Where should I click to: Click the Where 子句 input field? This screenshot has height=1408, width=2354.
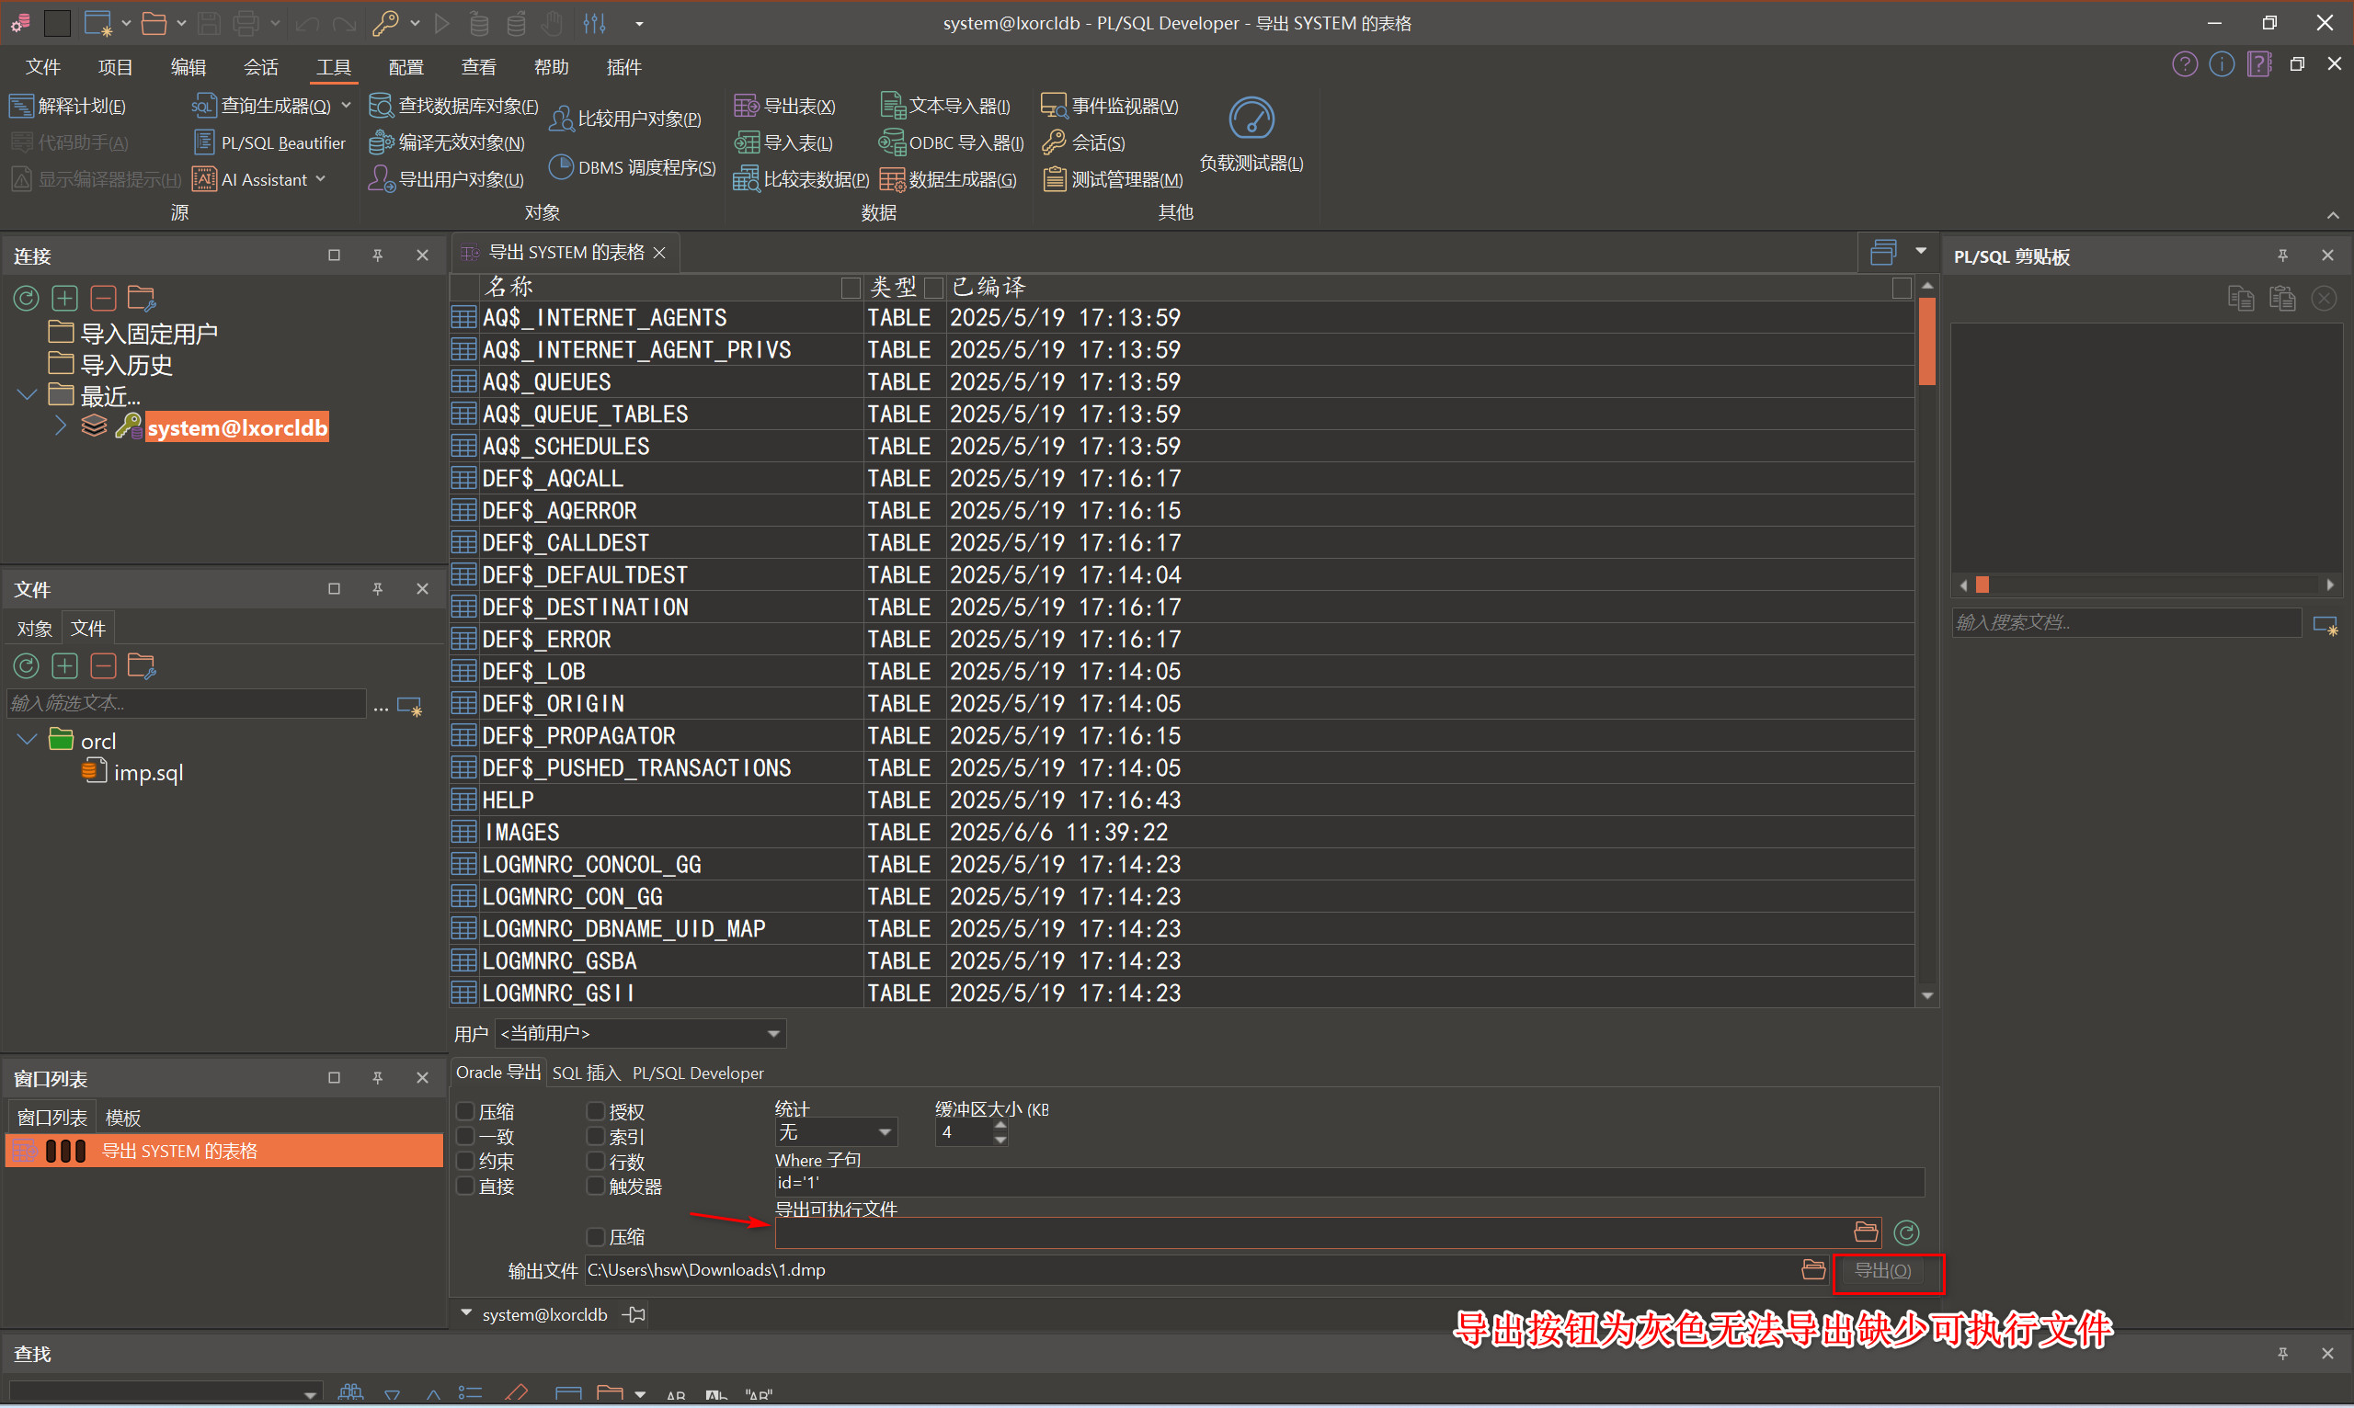[x=1348, y=1182]
